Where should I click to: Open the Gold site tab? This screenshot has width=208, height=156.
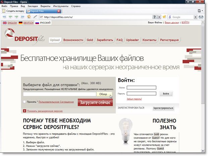point(90,40)
